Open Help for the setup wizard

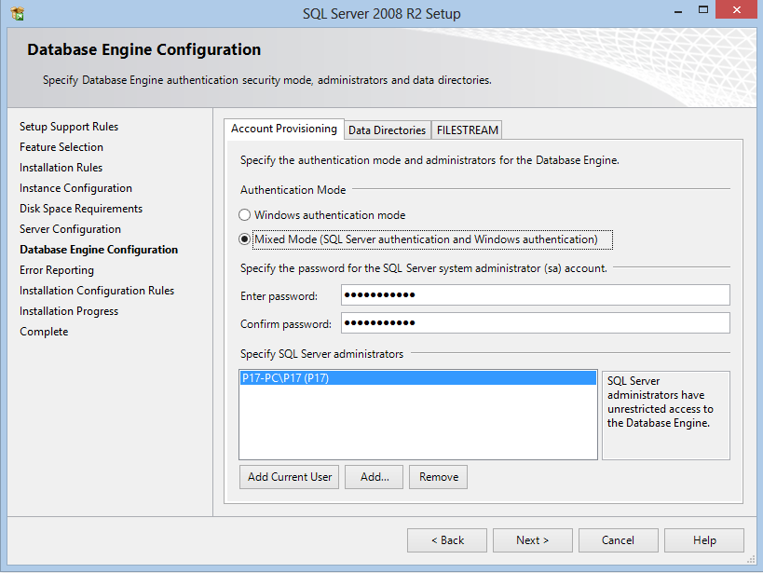(x=704, y=540)
